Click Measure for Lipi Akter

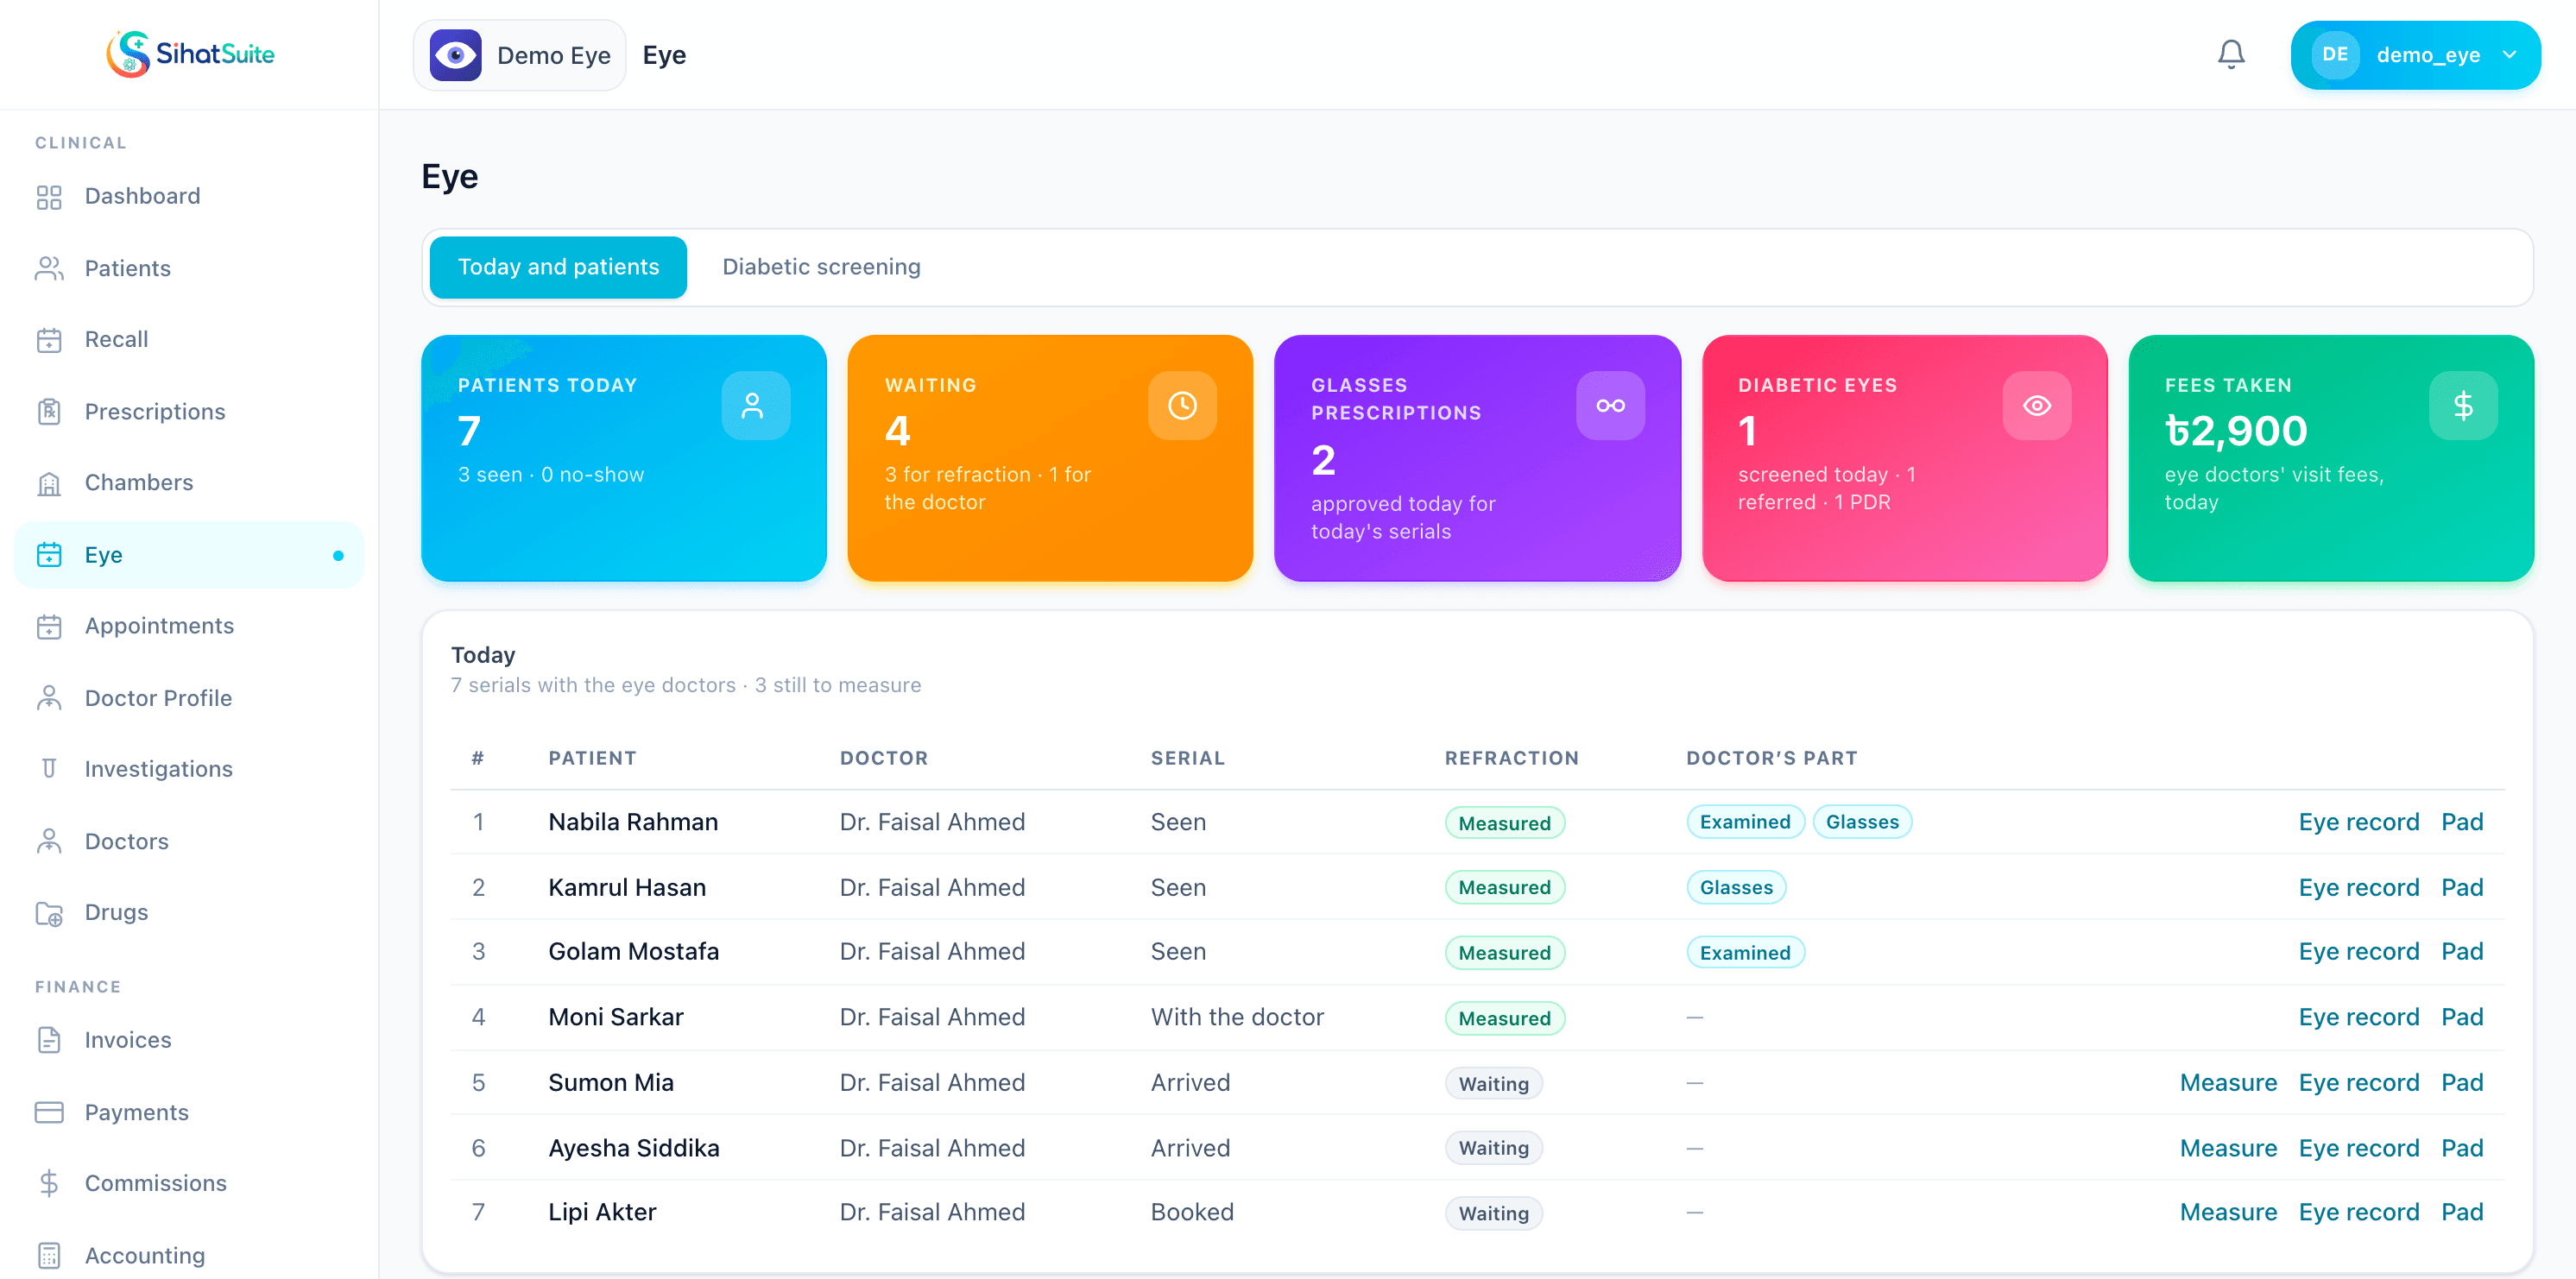[2228, 1212]
